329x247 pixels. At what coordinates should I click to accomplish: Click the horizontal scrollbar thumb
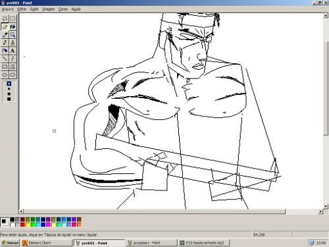pos(155,211)
